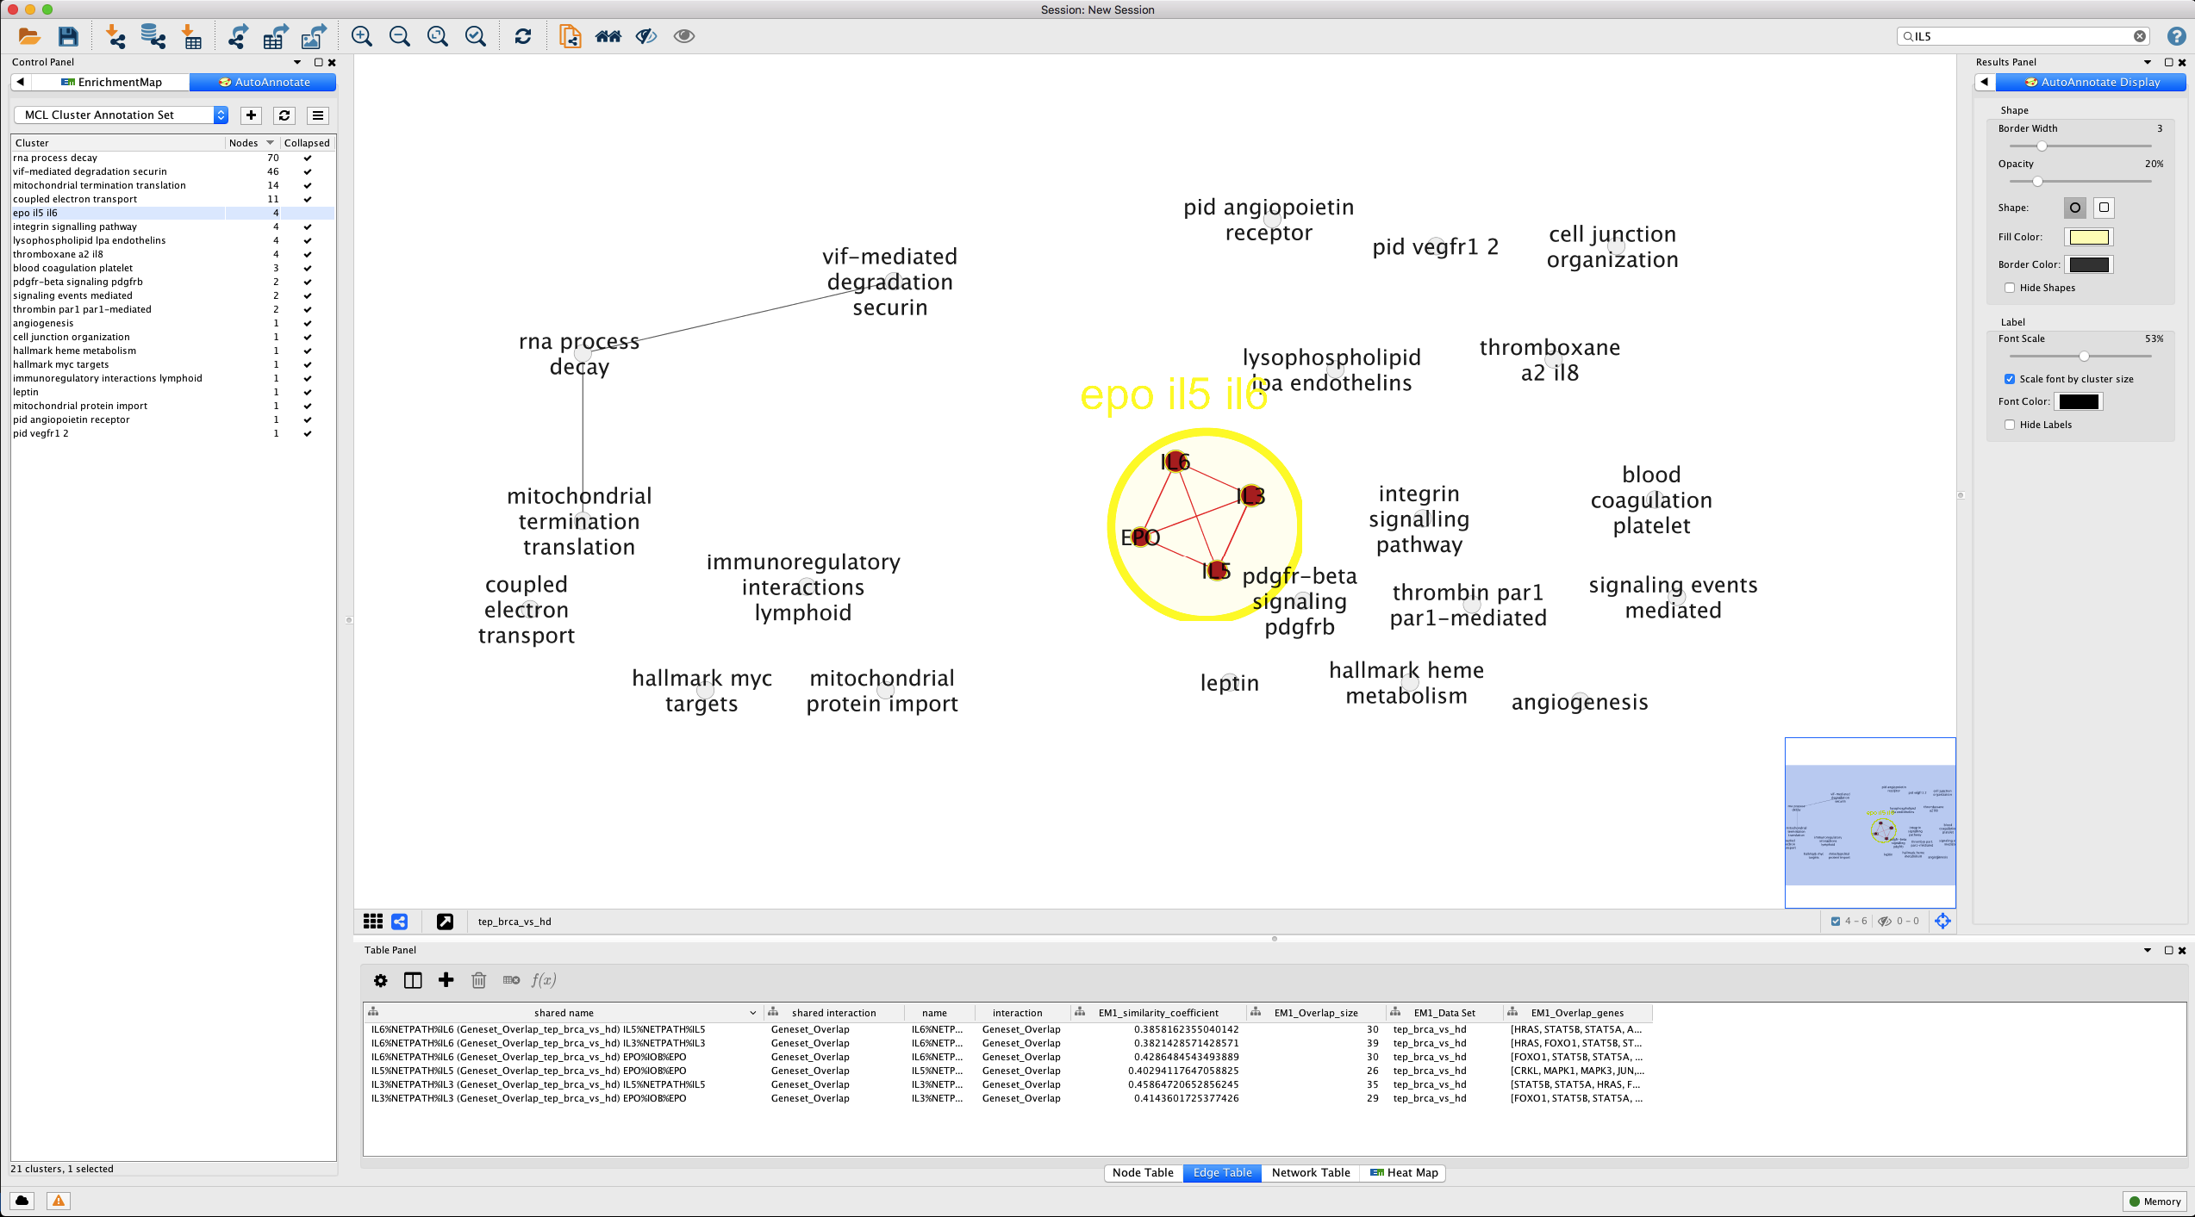Image resolution: width=2195 pixels, height=1217 pixels.
Task: Show grid of network views
Action: coord(373,922)
